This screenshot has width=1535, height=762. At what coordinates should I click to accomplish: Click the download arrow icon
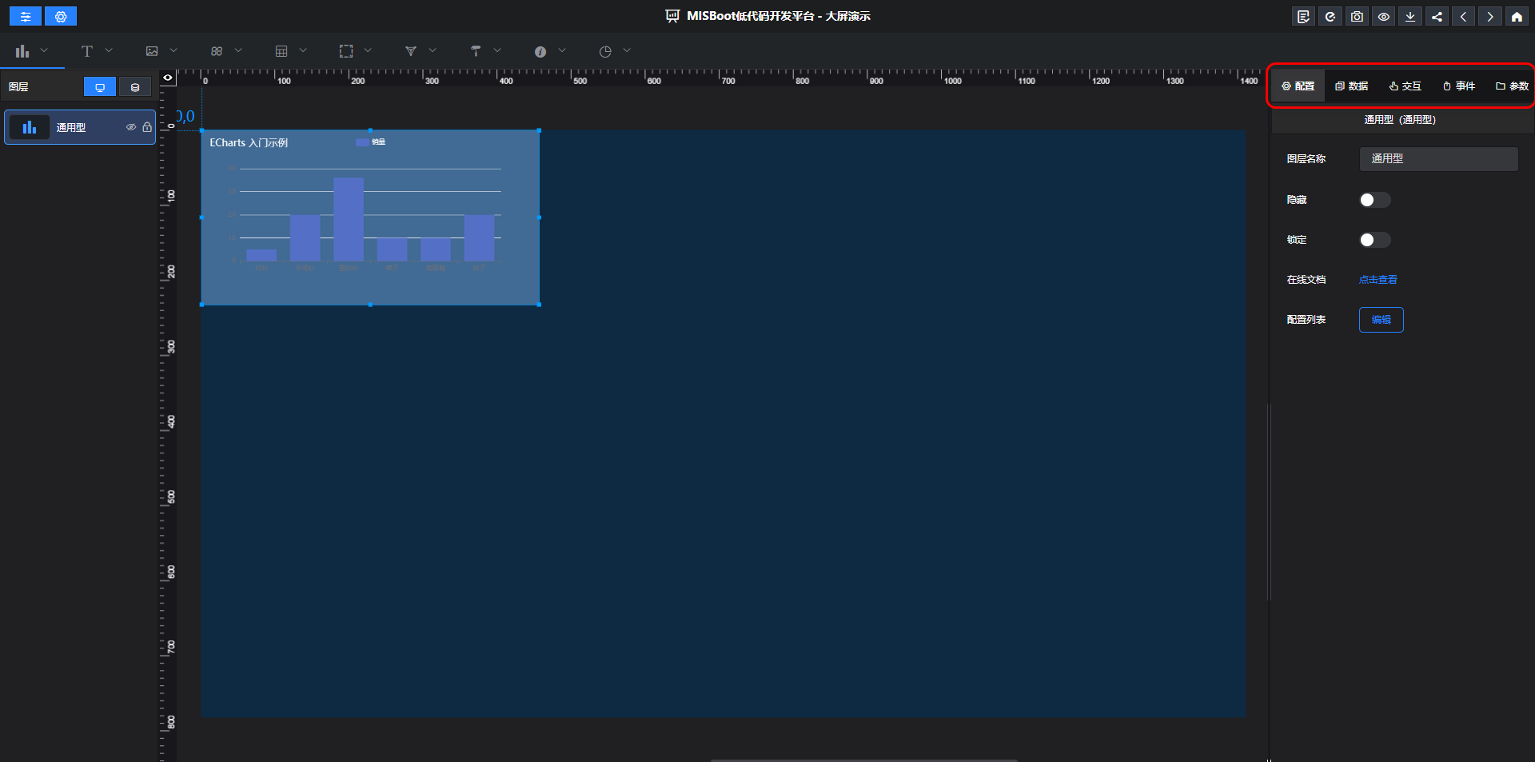coord(1410,16)
